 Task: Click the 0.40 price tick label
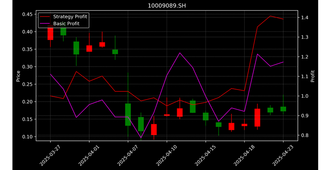pos(28,32)
